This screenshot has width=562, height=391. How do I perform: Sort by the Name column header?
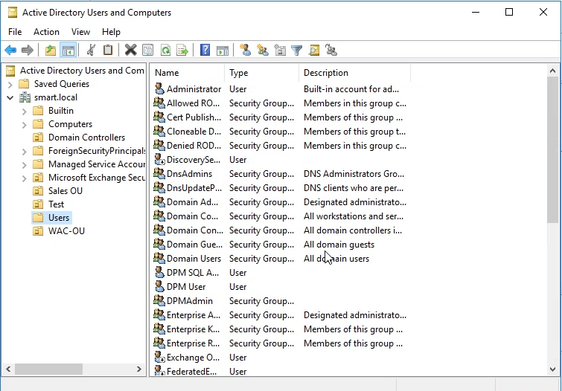[x=187, y=73]
